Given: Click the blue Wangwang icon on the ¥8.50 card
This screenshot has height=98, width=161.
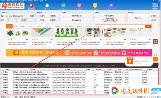Looking at the screenshot, I should pos(101,39).
